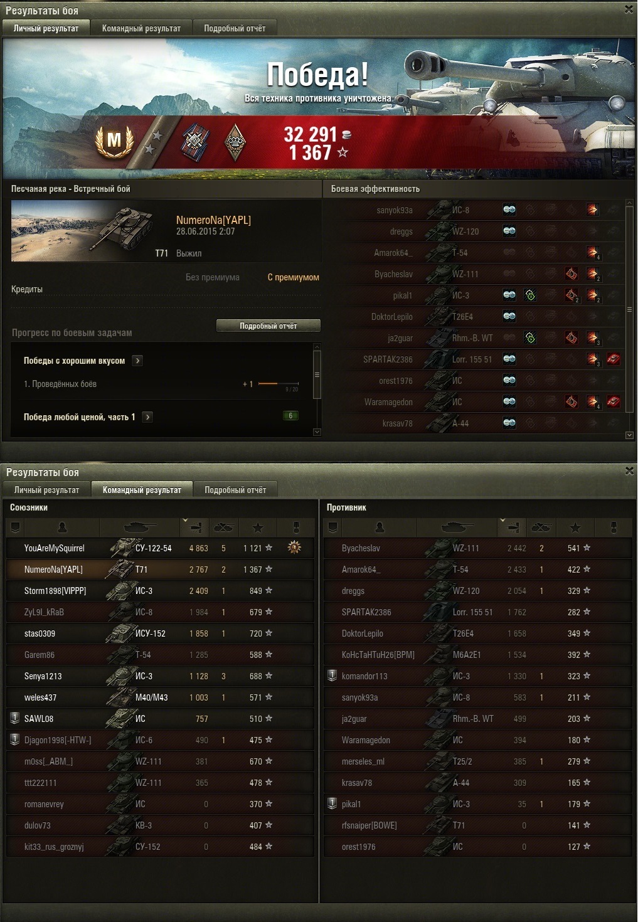Click YouAreMySquirrel's medal achievement icon
The image size is (638, 922).
(294, 548)
